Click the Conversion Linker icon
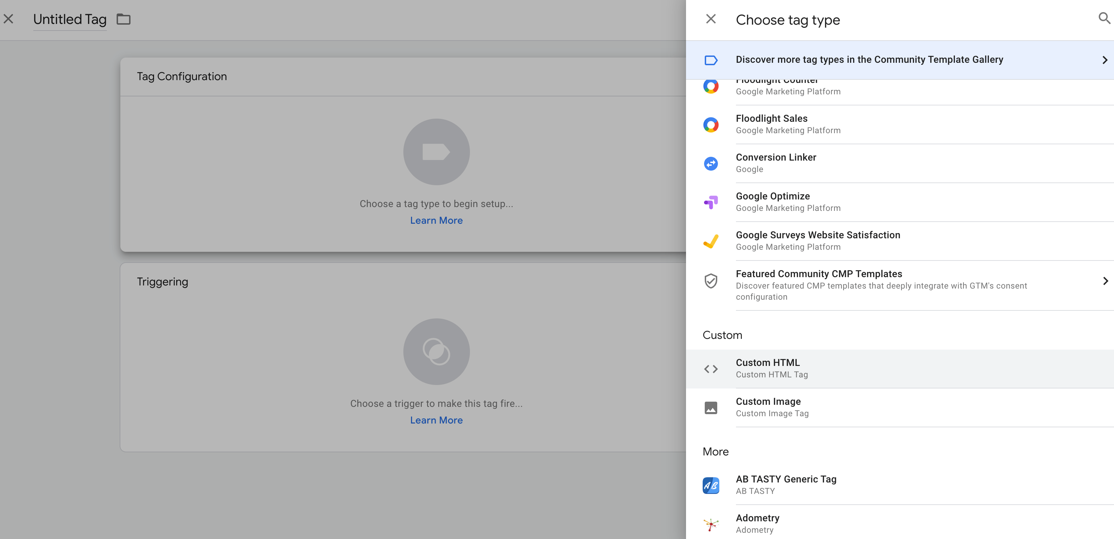Screen dimensions: 1114x539 (711, 164)
